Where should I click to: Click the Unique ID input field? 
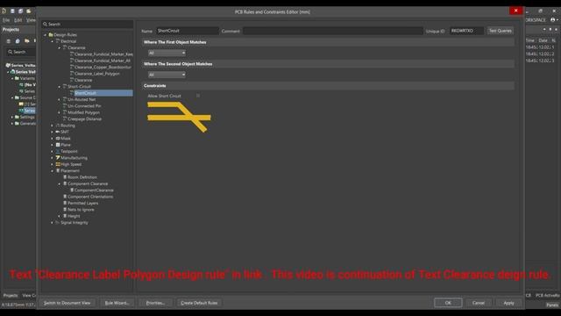click(x=466, y=31)
